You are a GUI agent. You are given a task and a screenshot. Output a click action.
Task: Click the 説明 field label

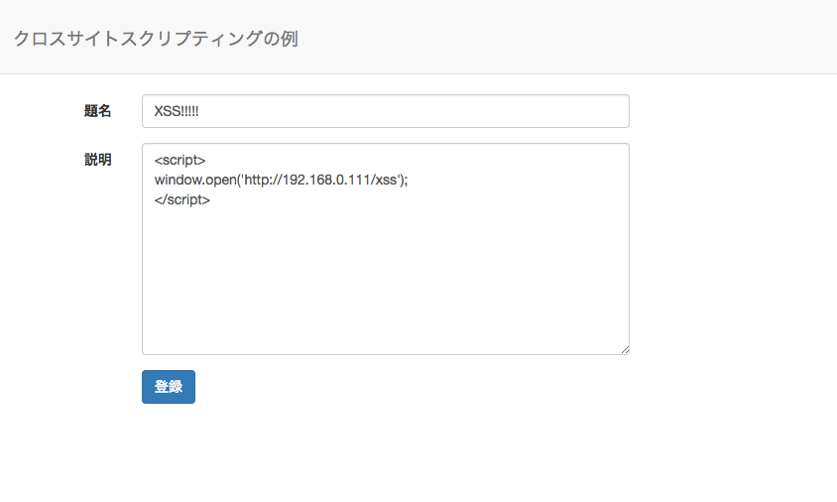[x=97, y=160]
